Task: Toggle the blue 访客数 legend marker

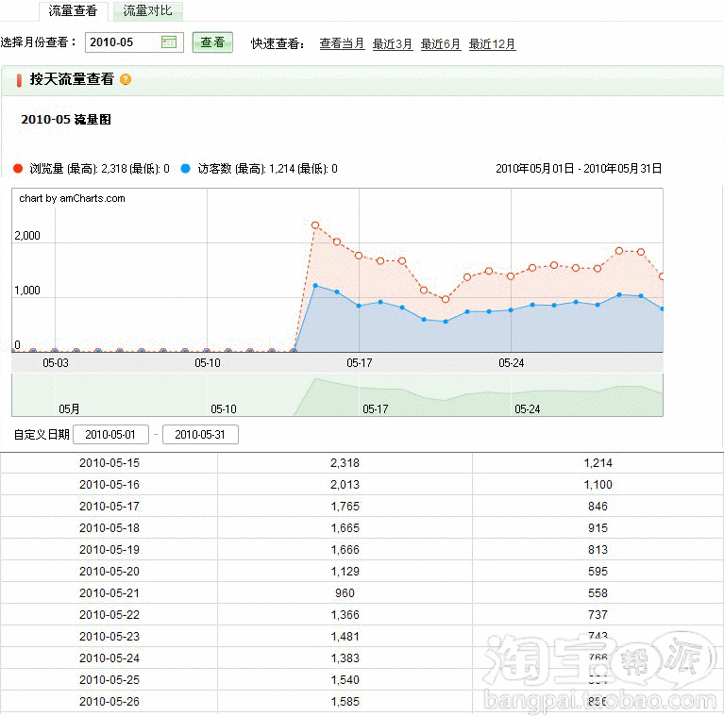Action: tap(186, 169)
